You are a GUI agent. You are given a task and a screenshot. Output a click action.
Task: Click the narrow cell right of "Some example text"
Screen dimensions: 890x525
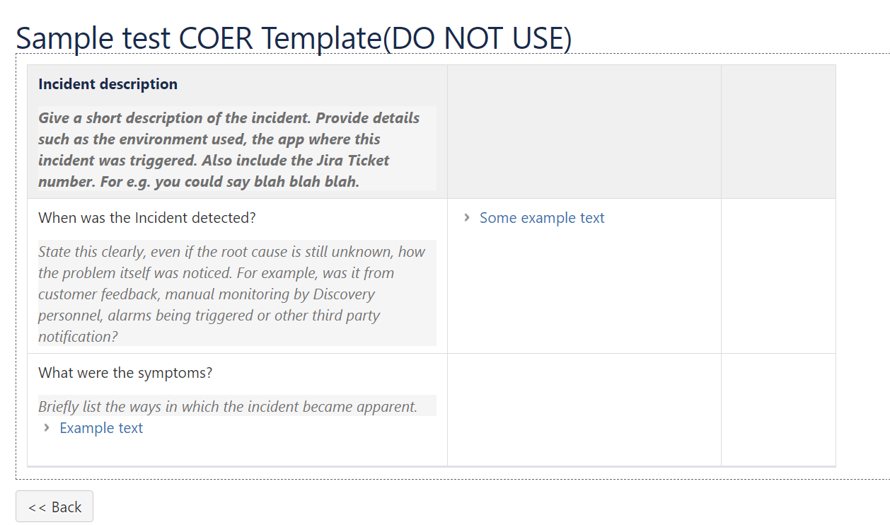(778, 276)
